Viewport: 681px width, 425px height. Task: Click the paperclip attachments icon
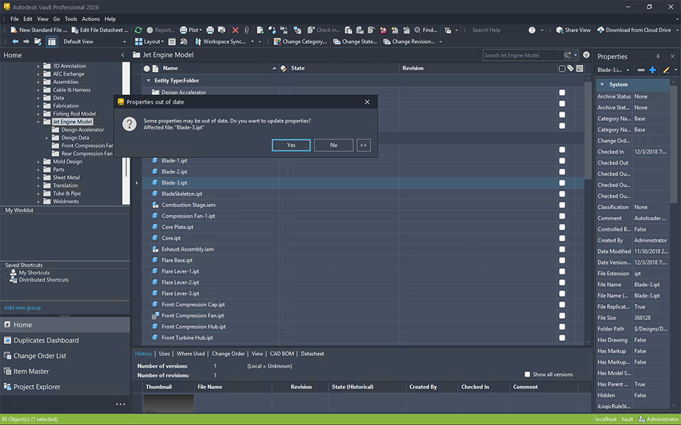coord(247,30)
